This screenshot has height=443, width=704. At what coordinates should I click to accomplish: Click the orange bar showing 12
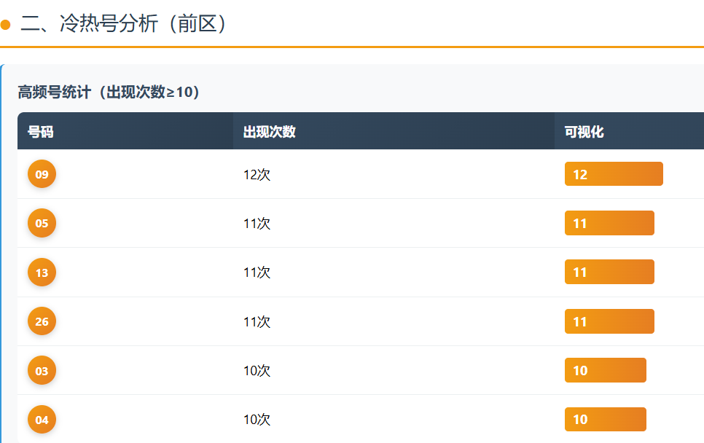point(614,174)
